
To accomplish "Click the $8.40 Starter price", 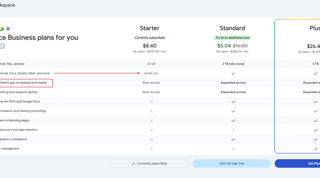I will pyautogui.click(x=150, y=46).
